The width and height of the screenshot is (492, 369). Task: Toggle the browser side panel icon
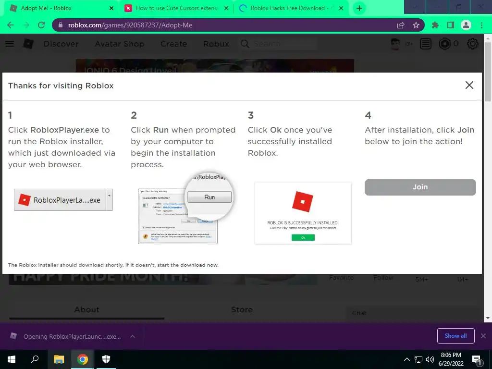tap(451, 25)
